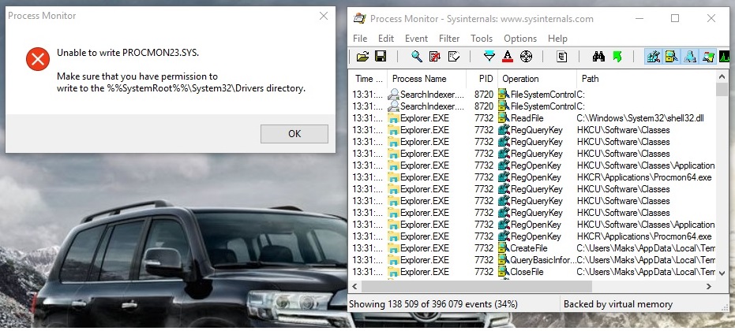Select the QueryBasicInfor... event row
The image size is (735, 331).
(533, 260)
